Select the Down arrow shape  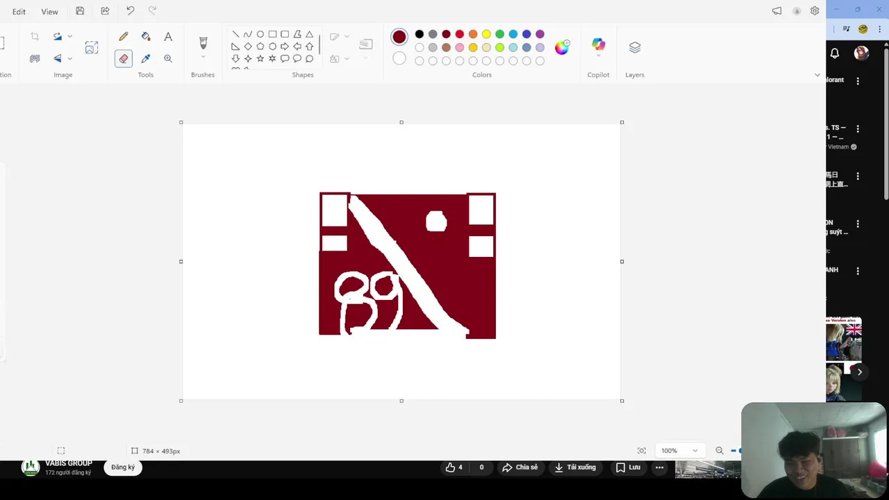click(235, 58)
